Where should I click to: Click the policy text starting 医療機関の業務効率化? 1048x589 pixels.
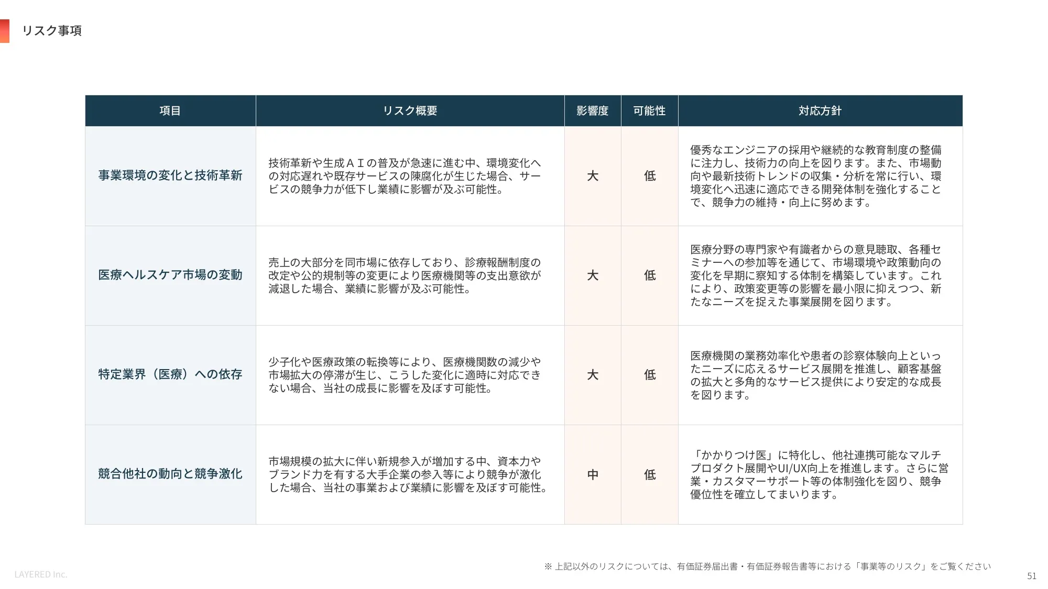tap(816, 375)
